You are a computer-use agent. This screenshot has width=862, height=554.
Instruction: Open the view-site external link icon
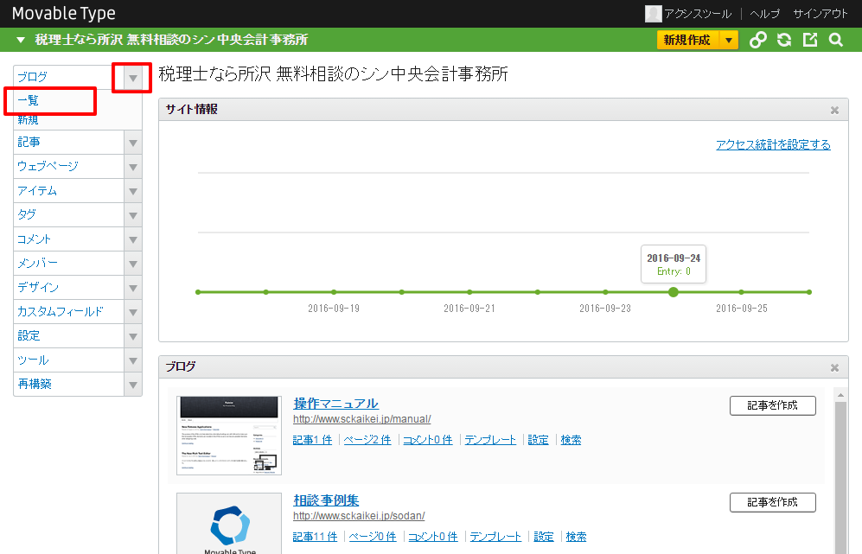pos(810,40)
